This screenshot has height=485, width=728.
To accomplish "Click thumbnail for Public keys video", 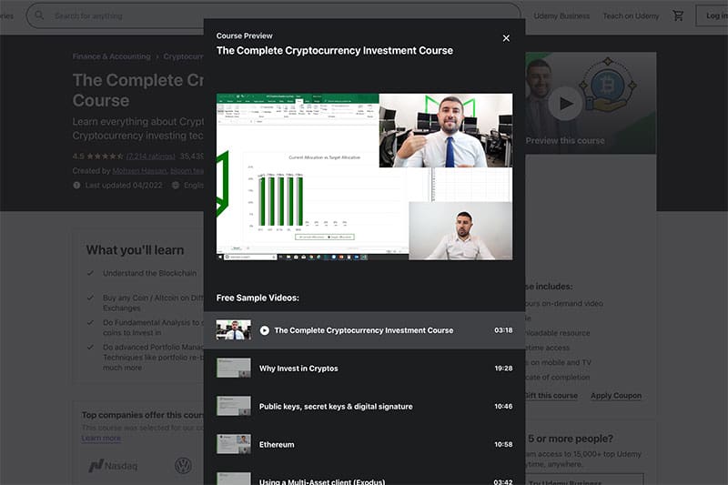I will (234, 406).
